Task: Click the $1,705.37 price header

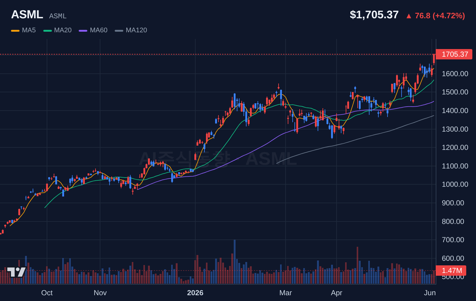Action: [x=374, y=15]
